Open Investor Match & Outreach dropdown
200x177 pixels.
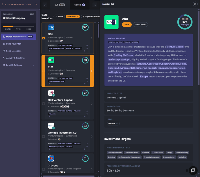pos(19,4)
